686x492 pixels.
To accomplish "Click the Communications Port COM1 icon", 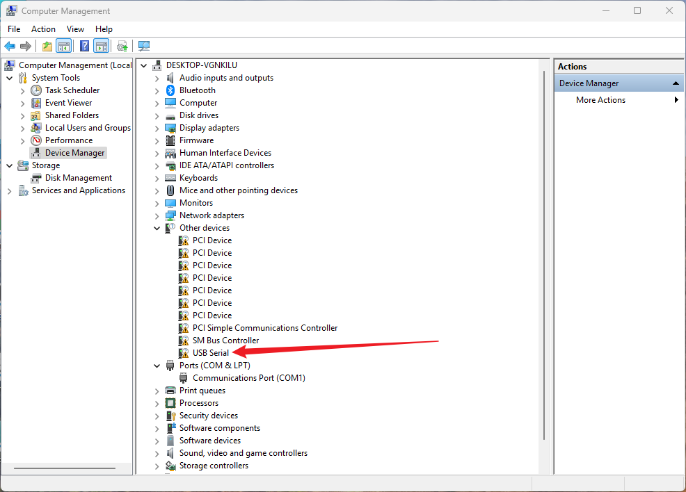I will [183, 379].
